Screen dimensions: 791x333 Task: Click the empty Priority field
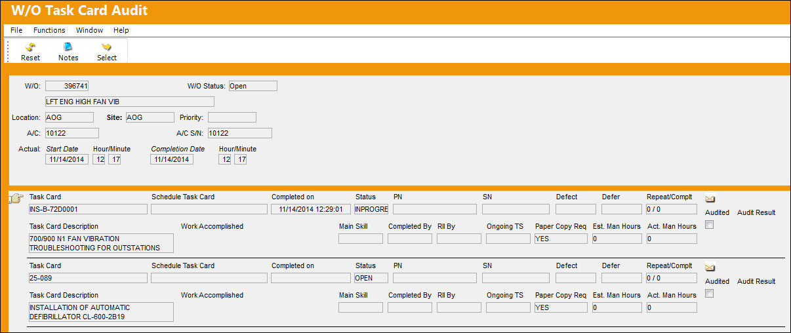pyautogui.click(x=232, y=117)
